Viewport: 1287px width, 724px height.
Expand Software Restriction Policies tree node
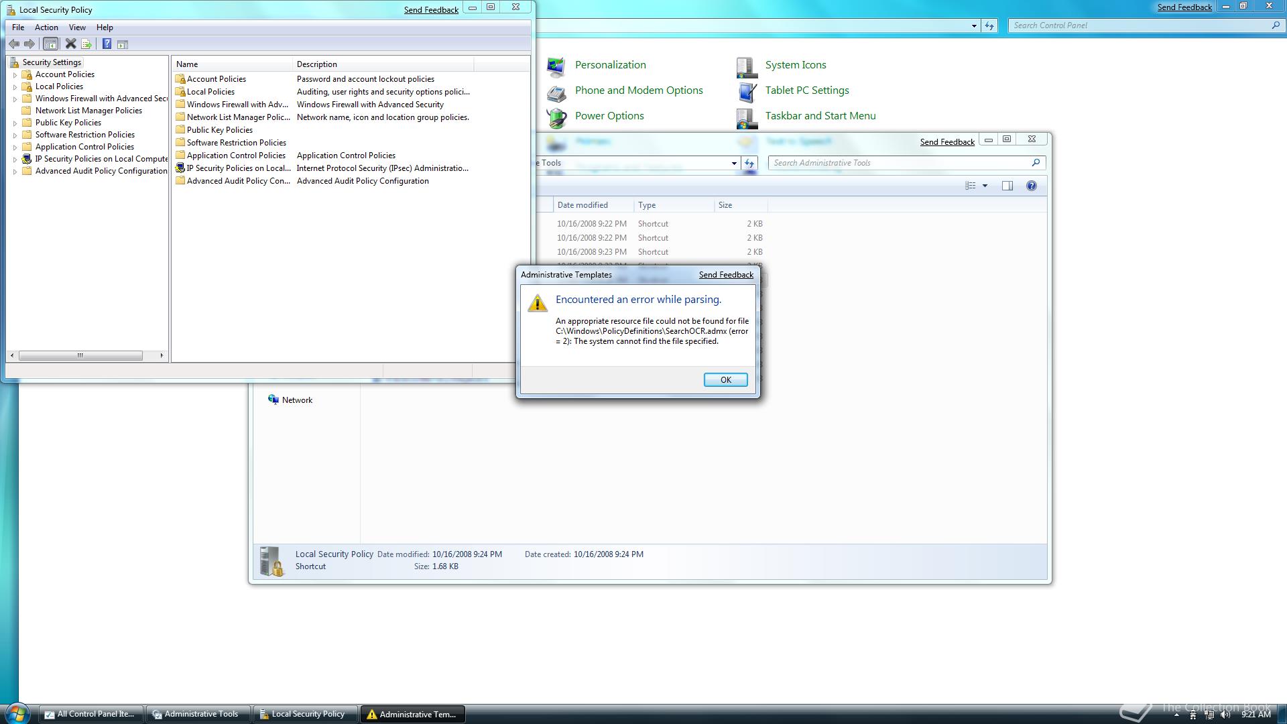pos(15,135)
